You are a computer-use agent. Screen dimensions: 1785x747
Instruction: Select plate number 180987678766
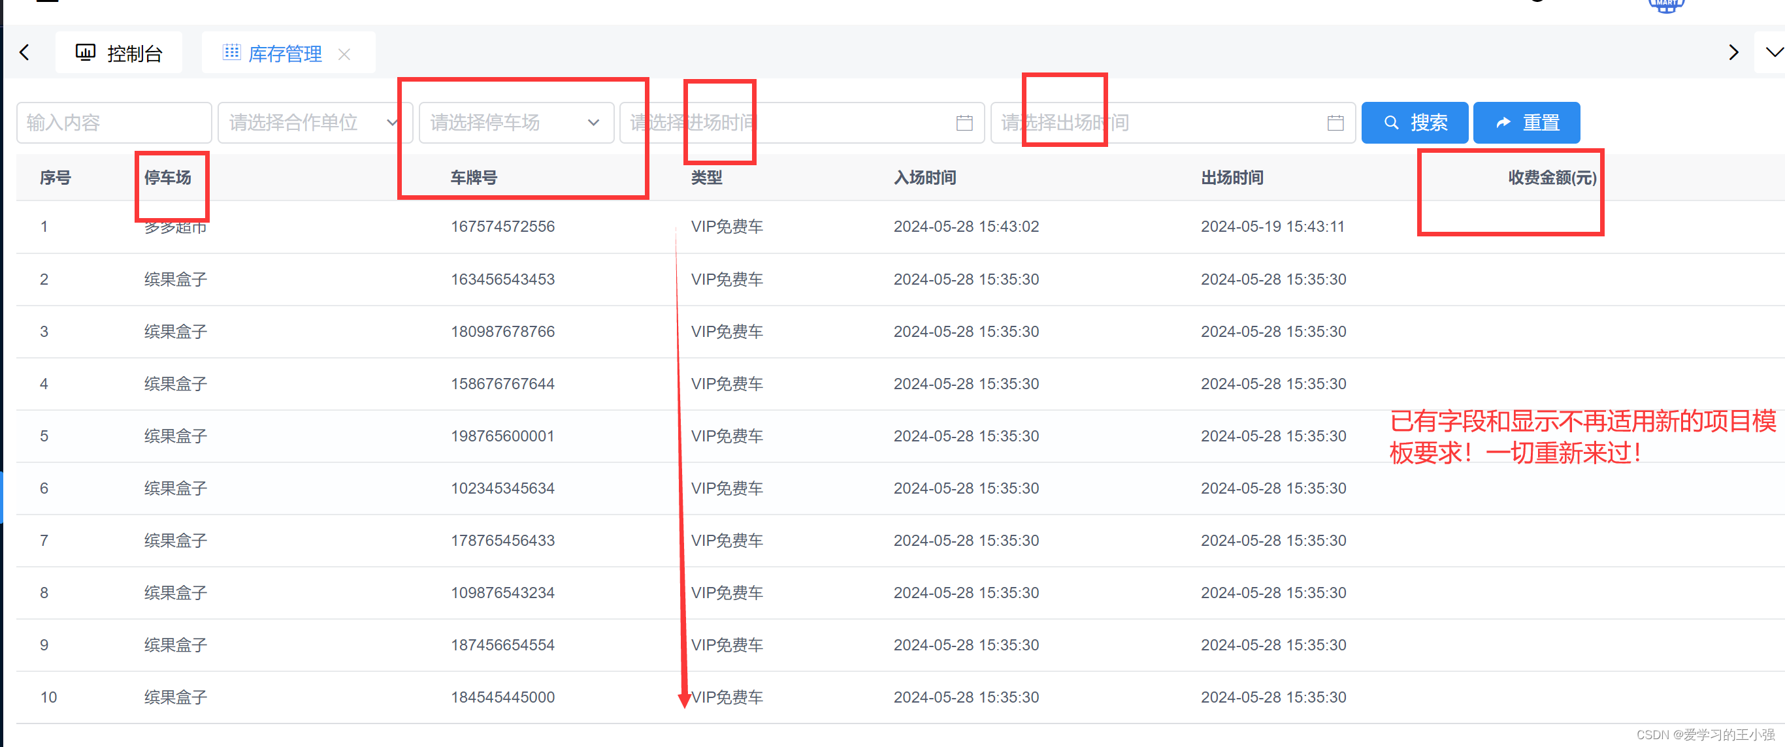[503, 332]
